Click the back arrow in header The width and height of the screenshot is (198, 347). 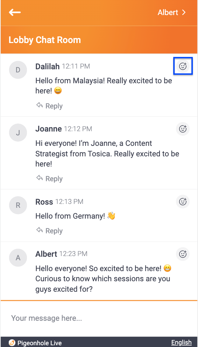[x=15, y=12]
